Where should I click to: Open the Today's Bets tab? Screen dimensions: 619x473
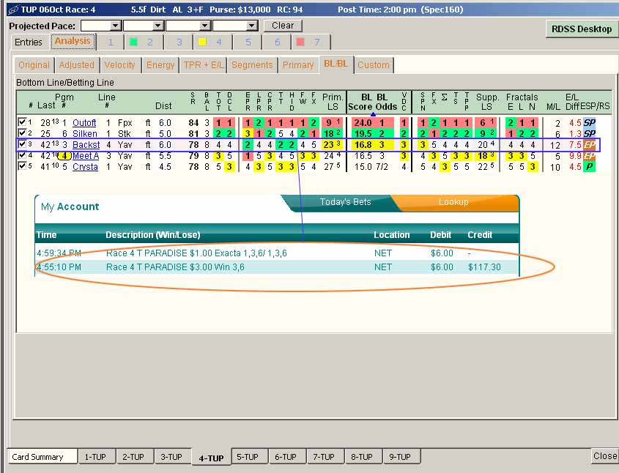pos(345,202)
